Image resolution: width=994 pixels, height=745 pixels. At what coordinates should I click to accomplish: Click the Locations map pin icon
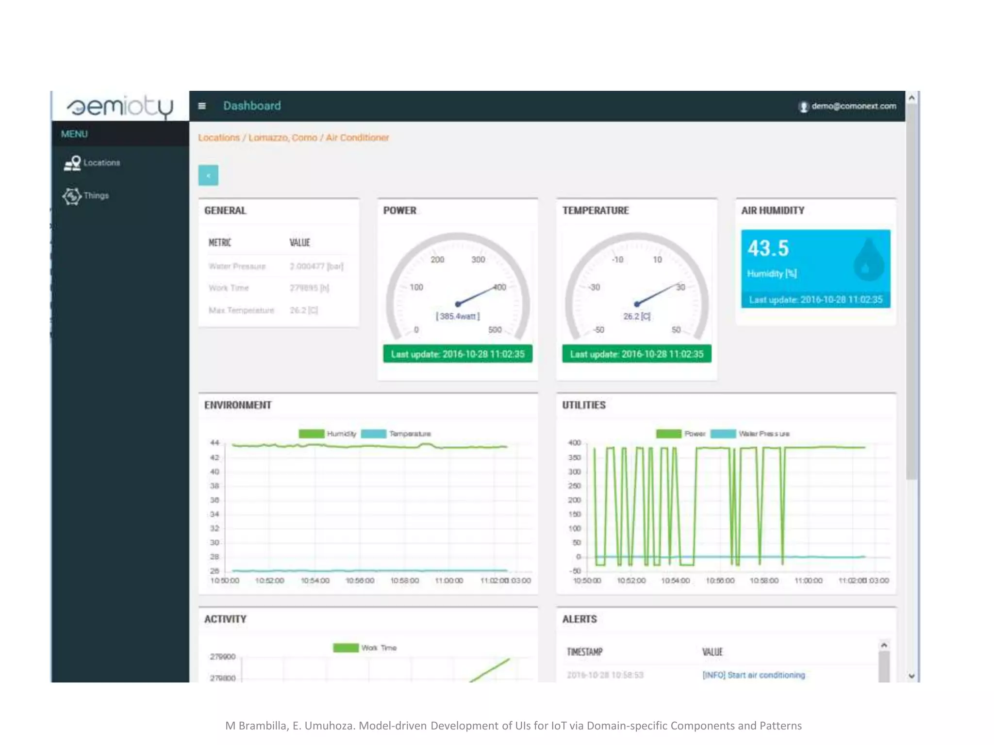[73, 163]
